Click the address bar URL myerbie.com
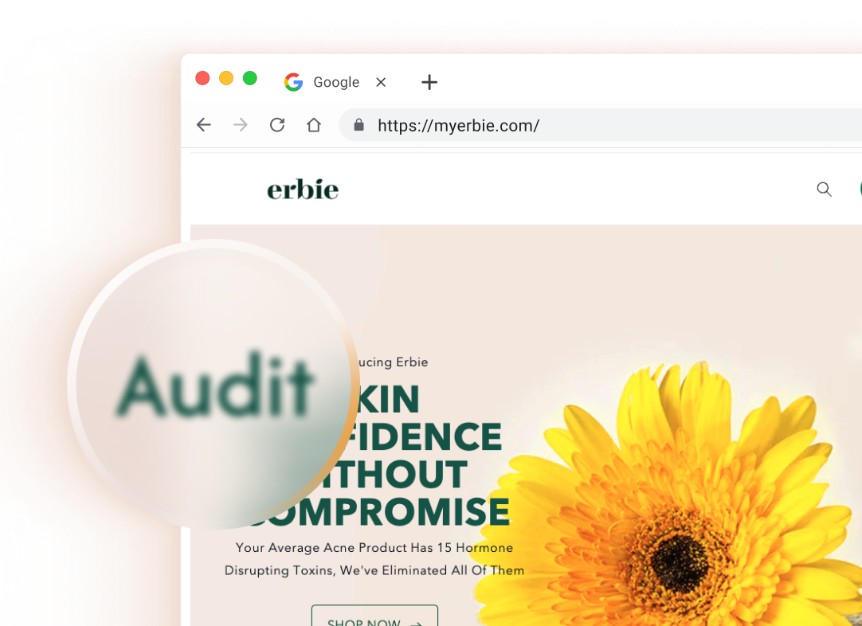Viewport: 862px width, 626px height. click(459, 125)
